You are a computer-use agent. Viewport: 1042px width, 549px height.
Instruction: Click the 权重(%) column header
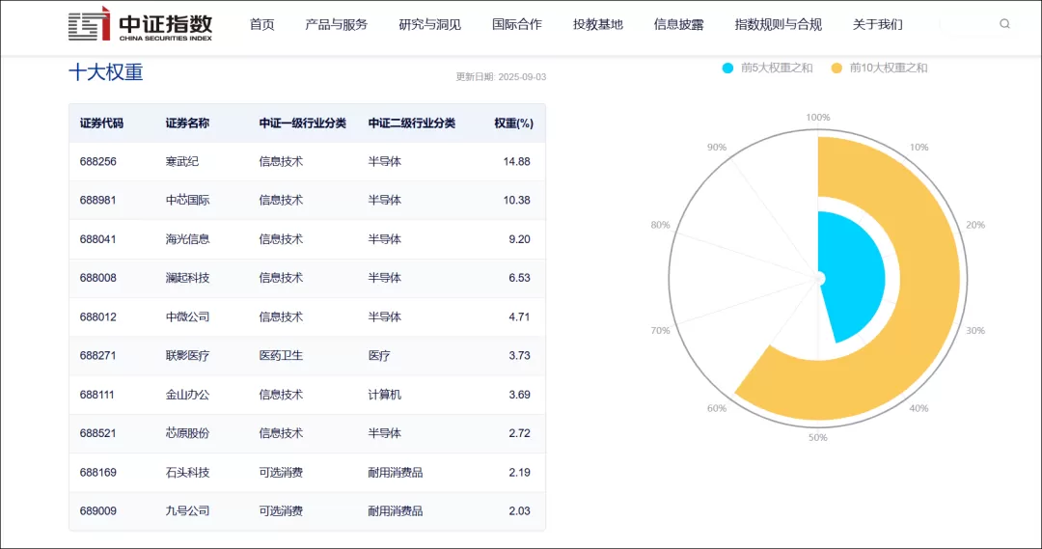coord(513,124)
